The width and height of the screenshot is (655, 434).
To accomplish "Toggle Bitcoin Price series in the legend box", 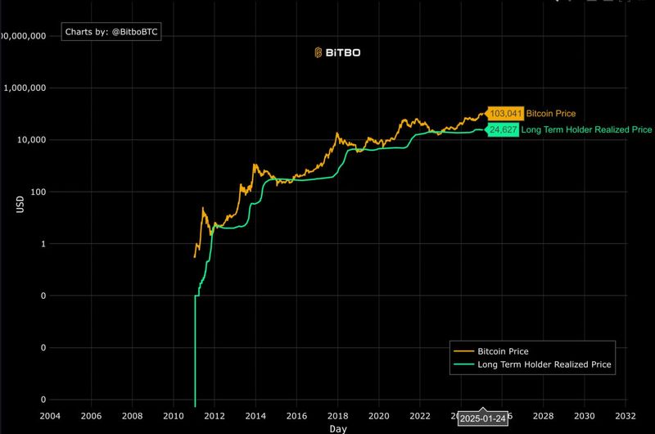I will coord(504,351).
